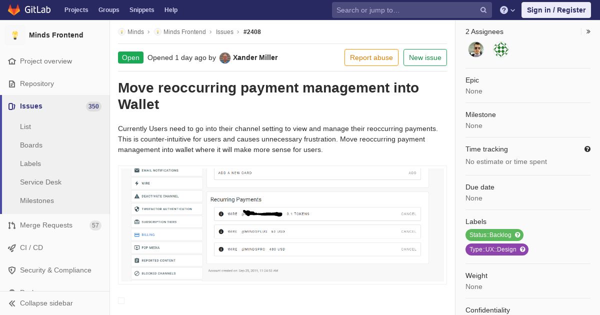Screen dimensions: 600x315
Task: Click the CI / CD rocket icon
Action: 12,247
